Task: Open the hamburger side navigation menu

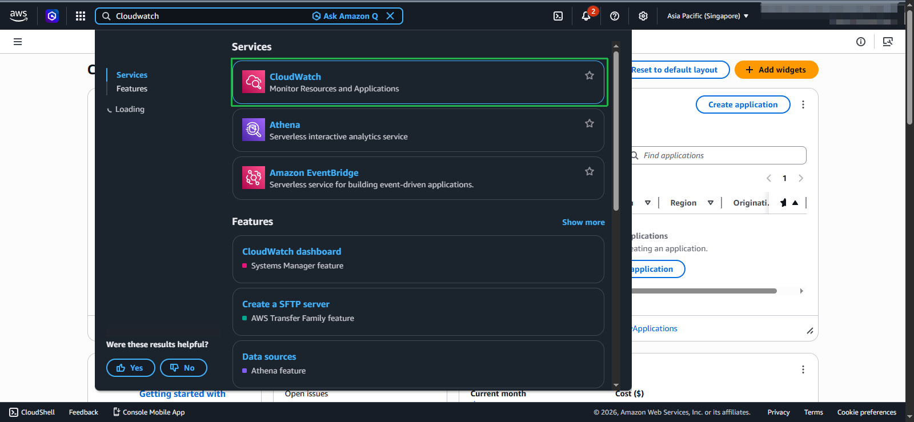Action: pos(18,42)
